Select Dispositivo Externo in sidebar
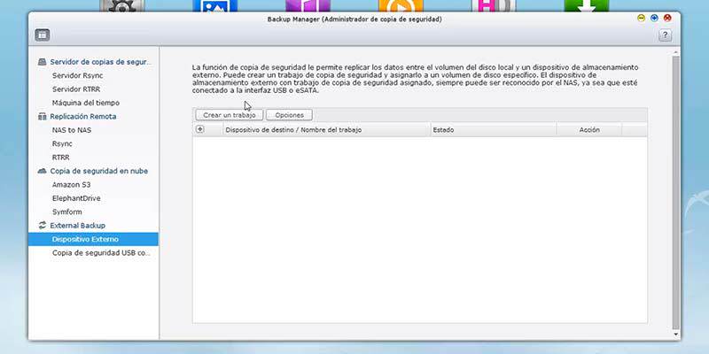Viewport: 709px width, 354px height. pos(93,239)
